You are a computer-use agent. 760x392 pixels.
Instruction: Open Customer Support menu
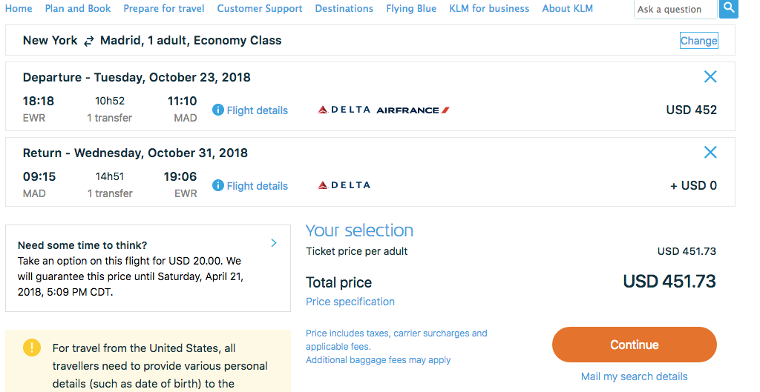click(260, 9)
